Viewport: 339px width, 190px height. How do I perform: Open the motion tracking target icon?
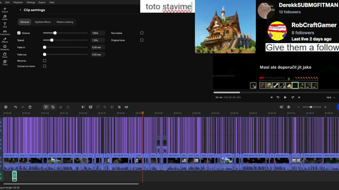click(x=98, y=107)
